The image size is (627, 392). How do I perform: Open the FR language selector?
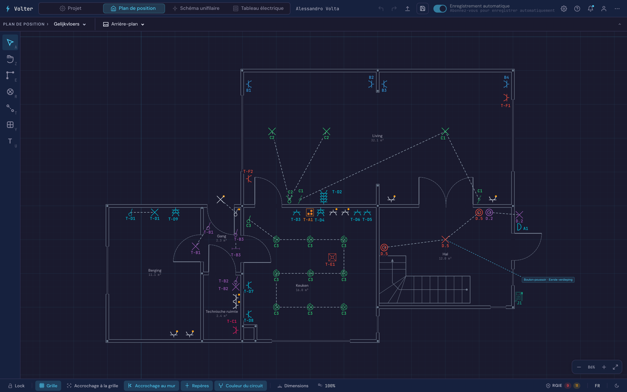coord(597,386)
